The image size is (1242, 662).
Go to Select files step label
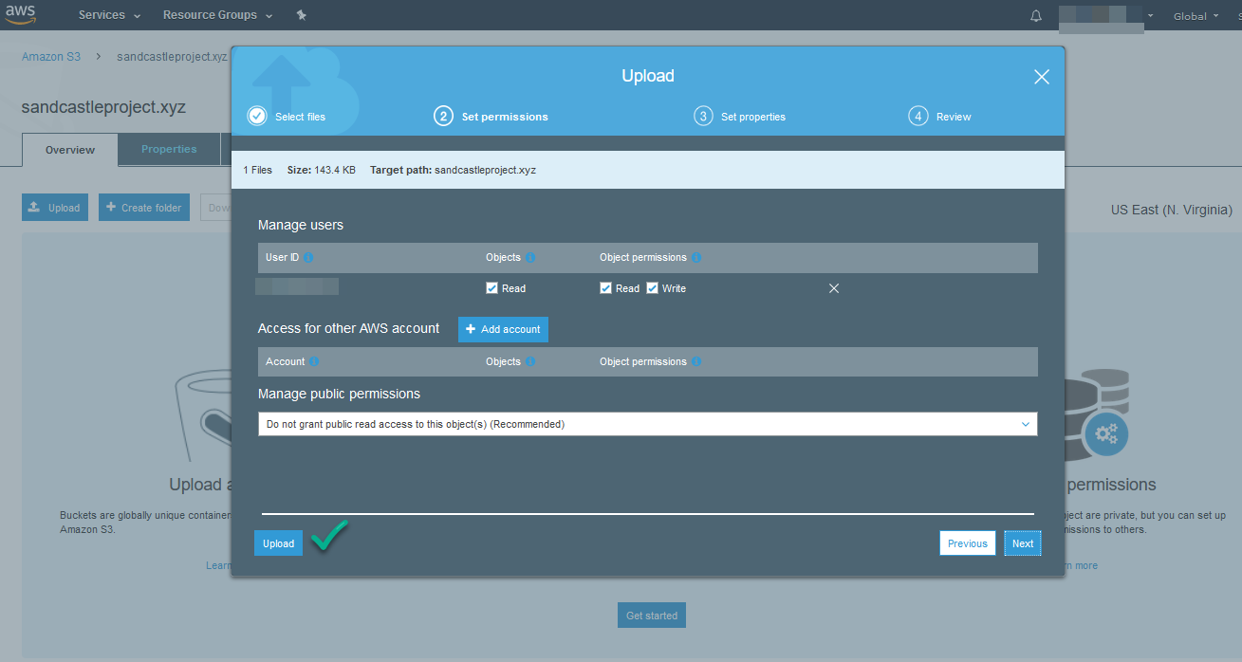(300, 117)
